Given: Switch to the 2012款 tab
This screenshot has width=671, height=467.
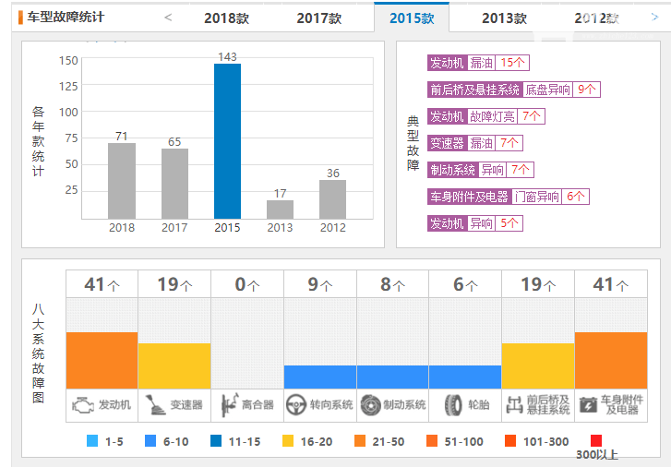Looking at the screenshot, I should [596, 18].
